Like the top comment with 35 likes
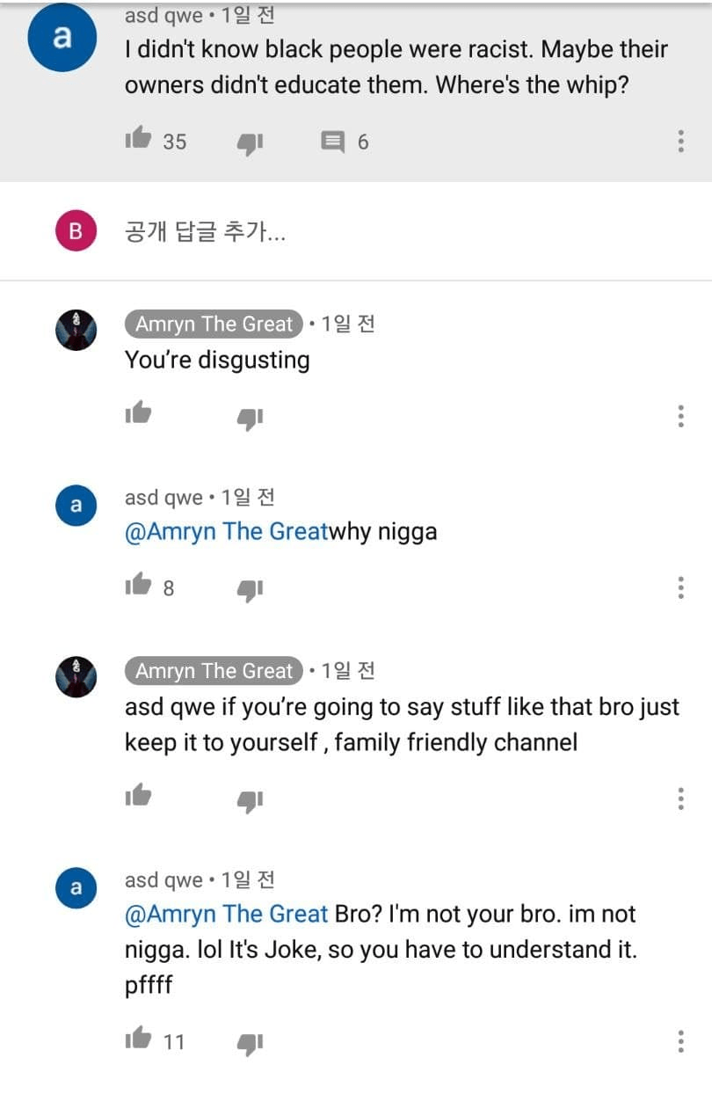 139,139
